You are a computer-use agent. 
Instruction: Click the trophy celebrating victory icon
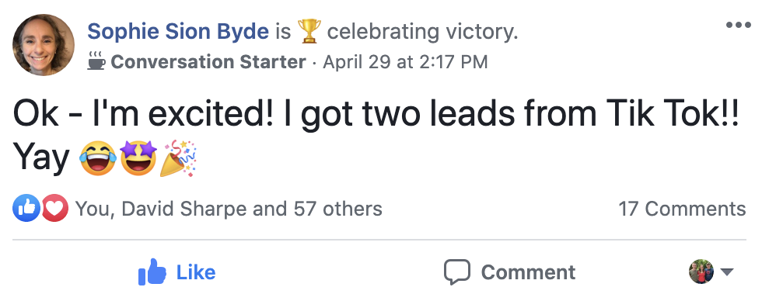point(309,32)
